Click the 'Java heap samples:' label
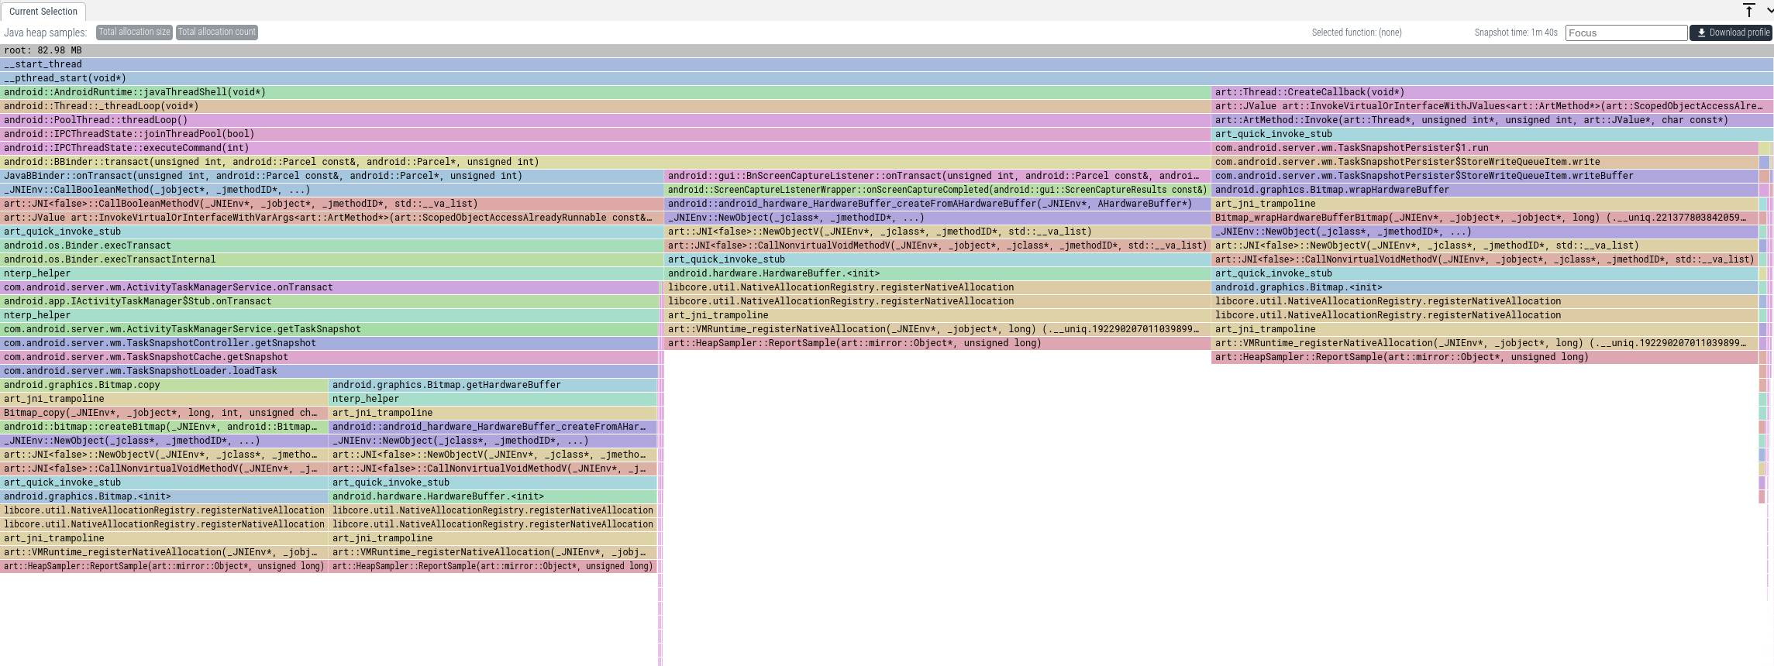The height and width of the screenshot is (666, 1774). [x=46, y=33]
